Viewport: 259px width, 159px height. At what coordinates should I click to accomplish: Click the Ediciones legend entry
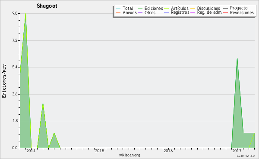[154, 8]
